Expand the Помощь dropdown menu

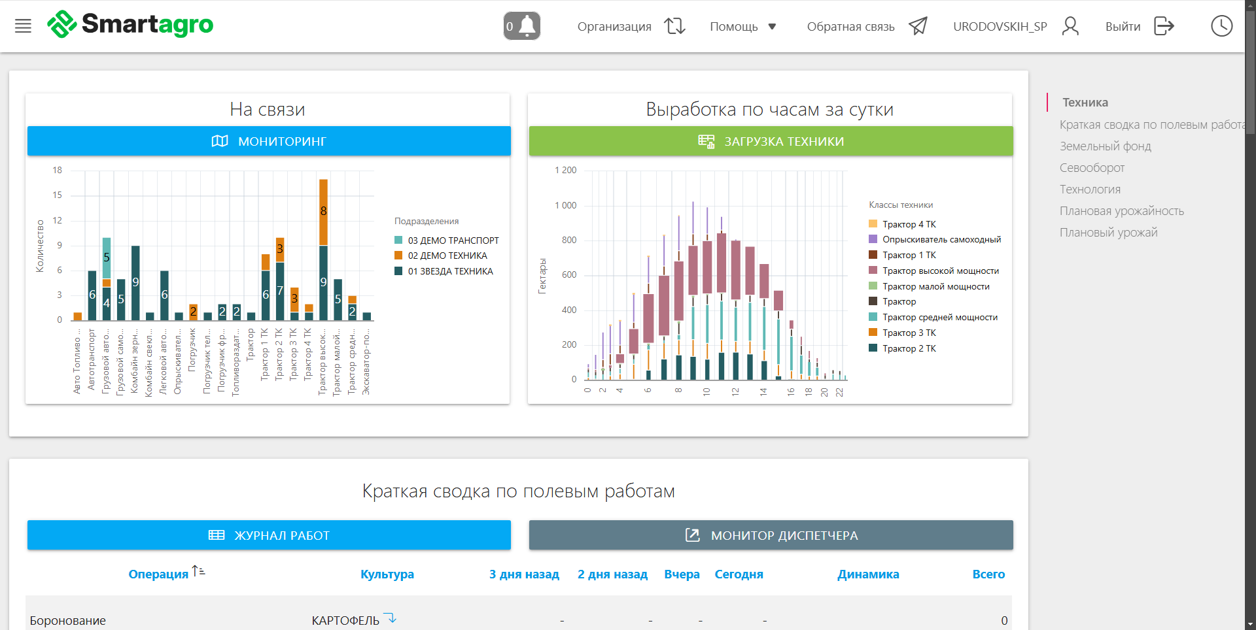pyautogui.click(x=742, y=27)
